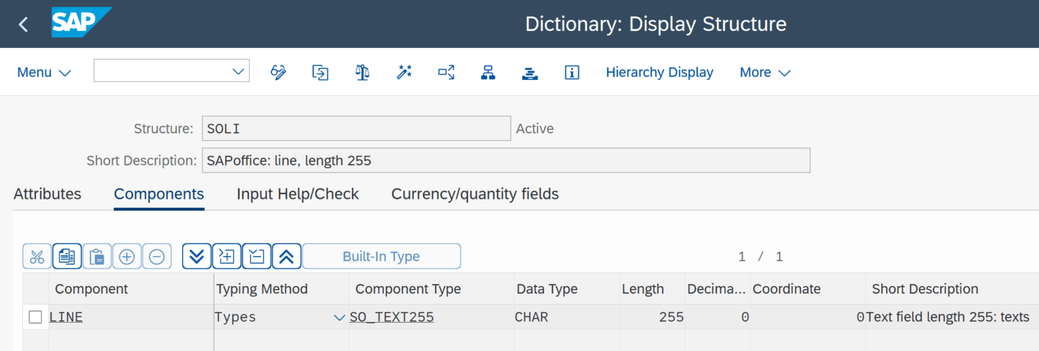Screen dimensions: 1039x351
Task: Open Typing Method dropdown for LINE
Action: 340,318
